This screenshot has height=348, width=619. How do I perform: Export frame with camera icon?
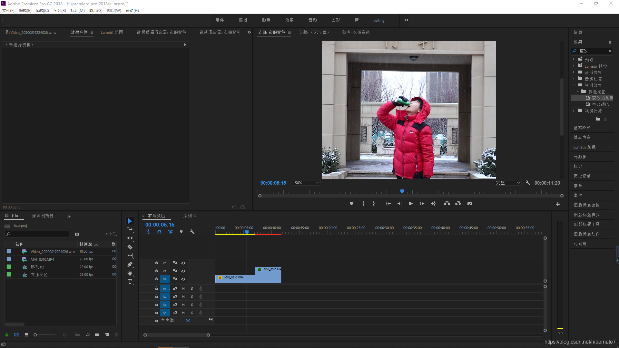470,204
